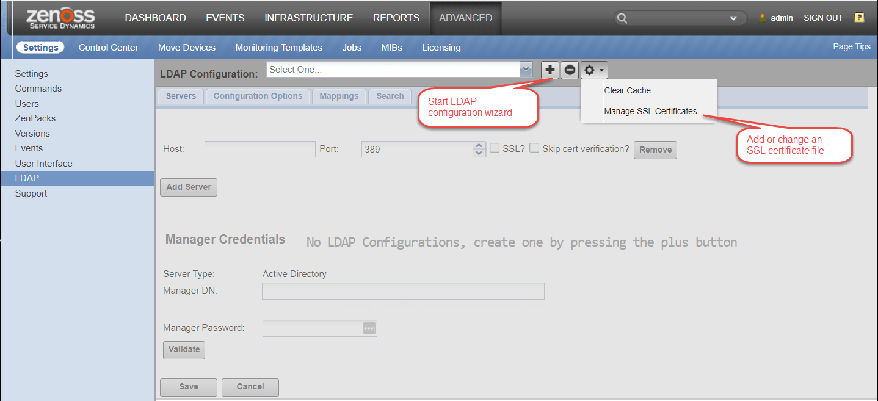Image resolution: width=878 pixels, height=401 pixels.
Task: Switch to the Mappings tab
Action: click(x=339, y=96)
